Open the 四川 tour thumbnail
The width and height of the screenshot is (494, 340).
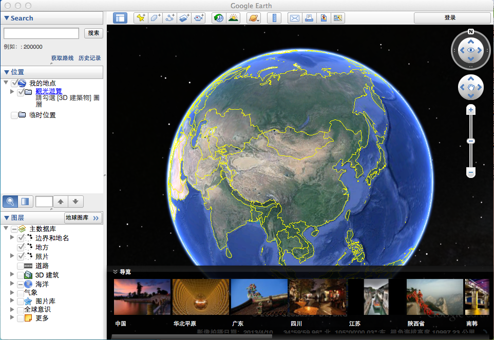point(318,297)
